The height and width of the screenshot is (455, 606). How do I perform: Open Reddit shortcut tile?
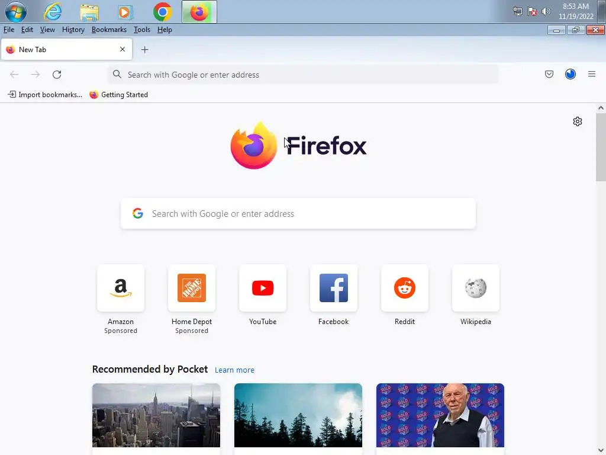coord(405,288)
